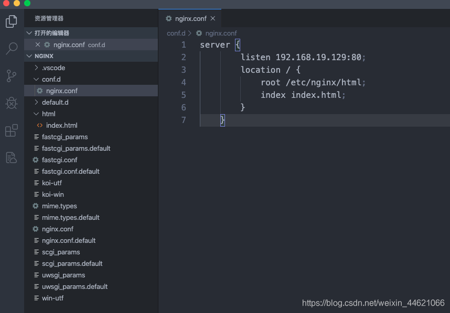Click the 'server' keyword on line 1
The image size is (450, 313).
click(x=215, y=45)
